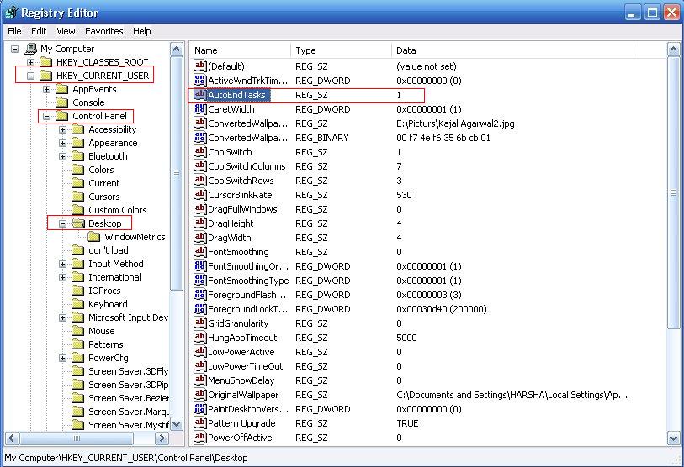Click the DWORD icon beside FontSmoothingType
This screenshot has width=684, height=467.
click(200, 280)
